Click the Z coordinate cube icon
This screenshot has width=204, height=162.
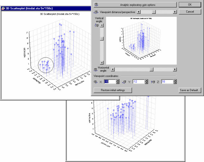pyautogui.click(x=153, y=82)
